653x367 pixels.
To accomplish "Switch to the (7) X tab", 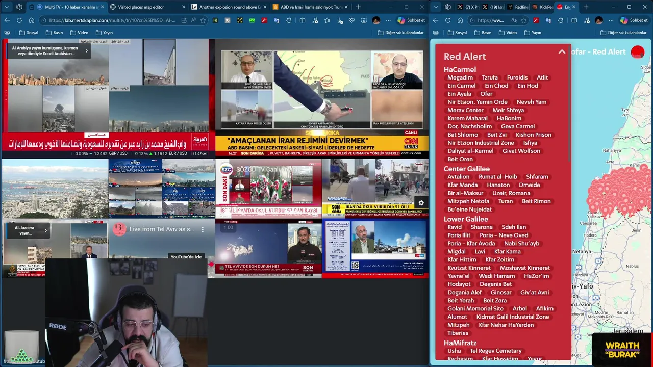I will (468, 7).
